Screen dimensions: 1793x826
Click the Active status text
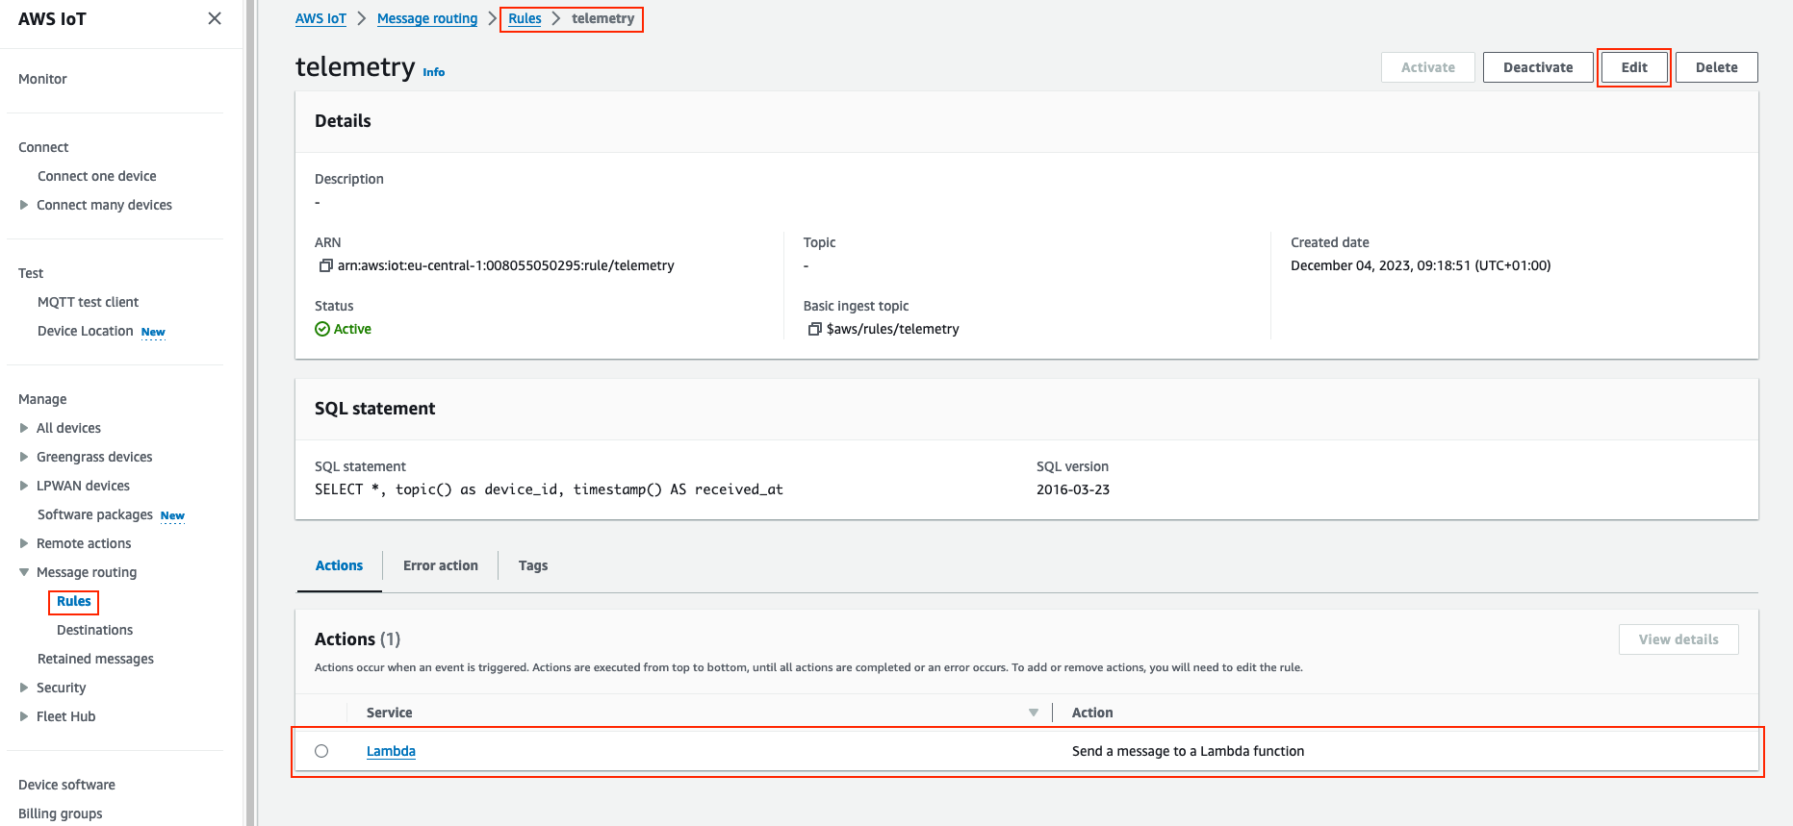coord(352,329)
